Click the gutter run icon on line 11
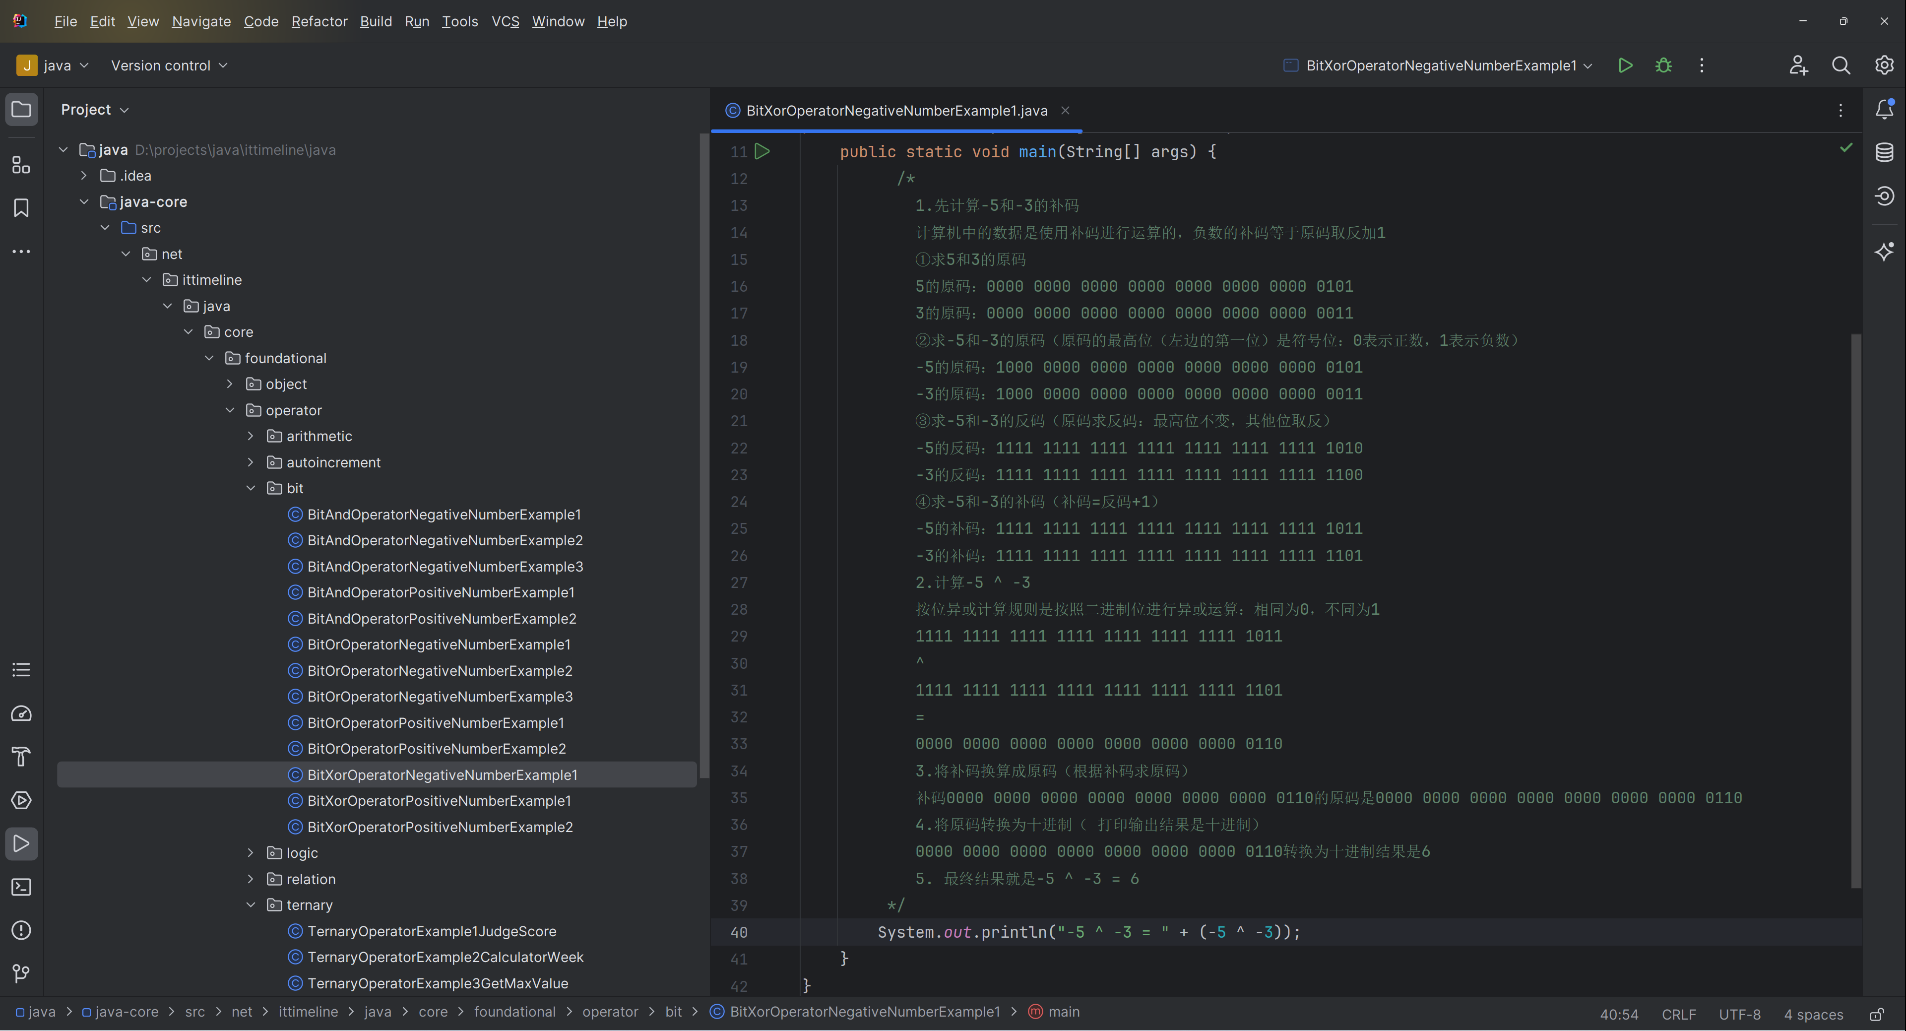 tap(762, 151)
